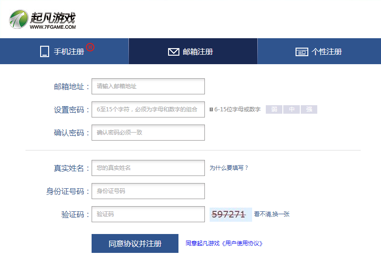Screen dimensions: 381x276
Task: Click the 邮箱地址 input field
Action: (x=148, y=86)
